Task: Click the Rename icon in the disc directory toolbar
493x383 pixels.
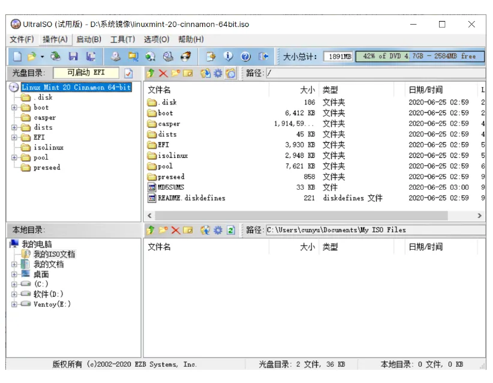Action: [188, 73]
